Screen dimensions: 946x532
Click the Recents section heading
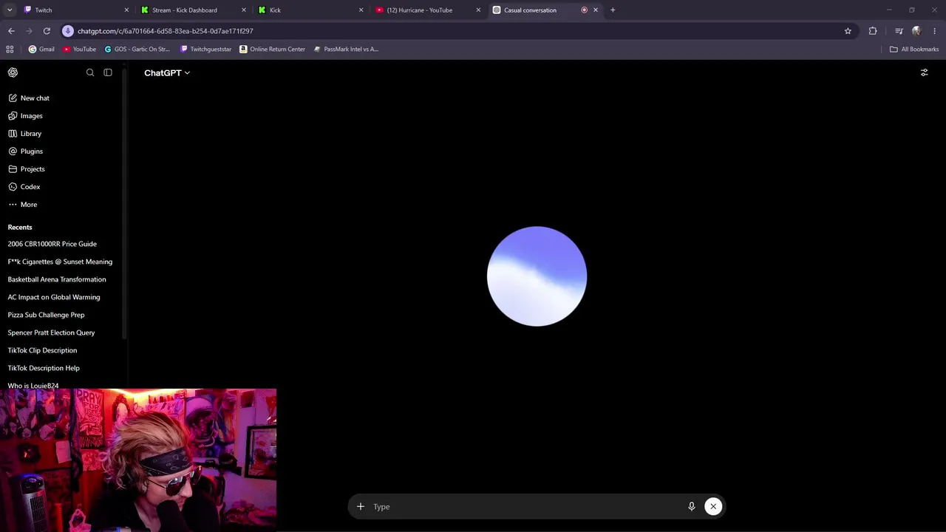pyautogui.click(x=20, y=227)
